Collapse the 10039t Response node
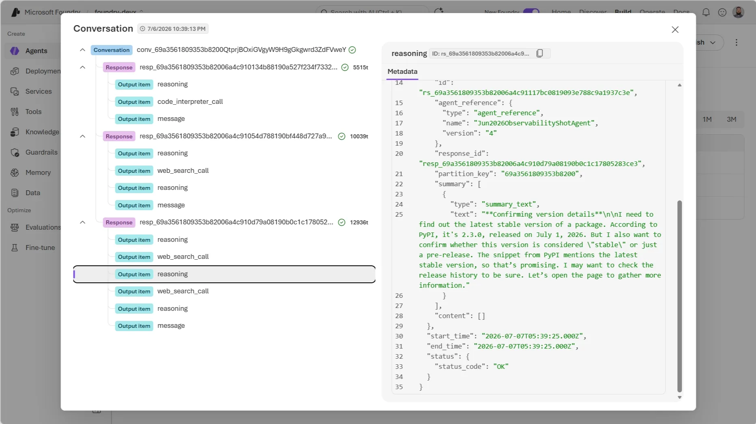This screenshot has height=424, width=756. [82, 136]
